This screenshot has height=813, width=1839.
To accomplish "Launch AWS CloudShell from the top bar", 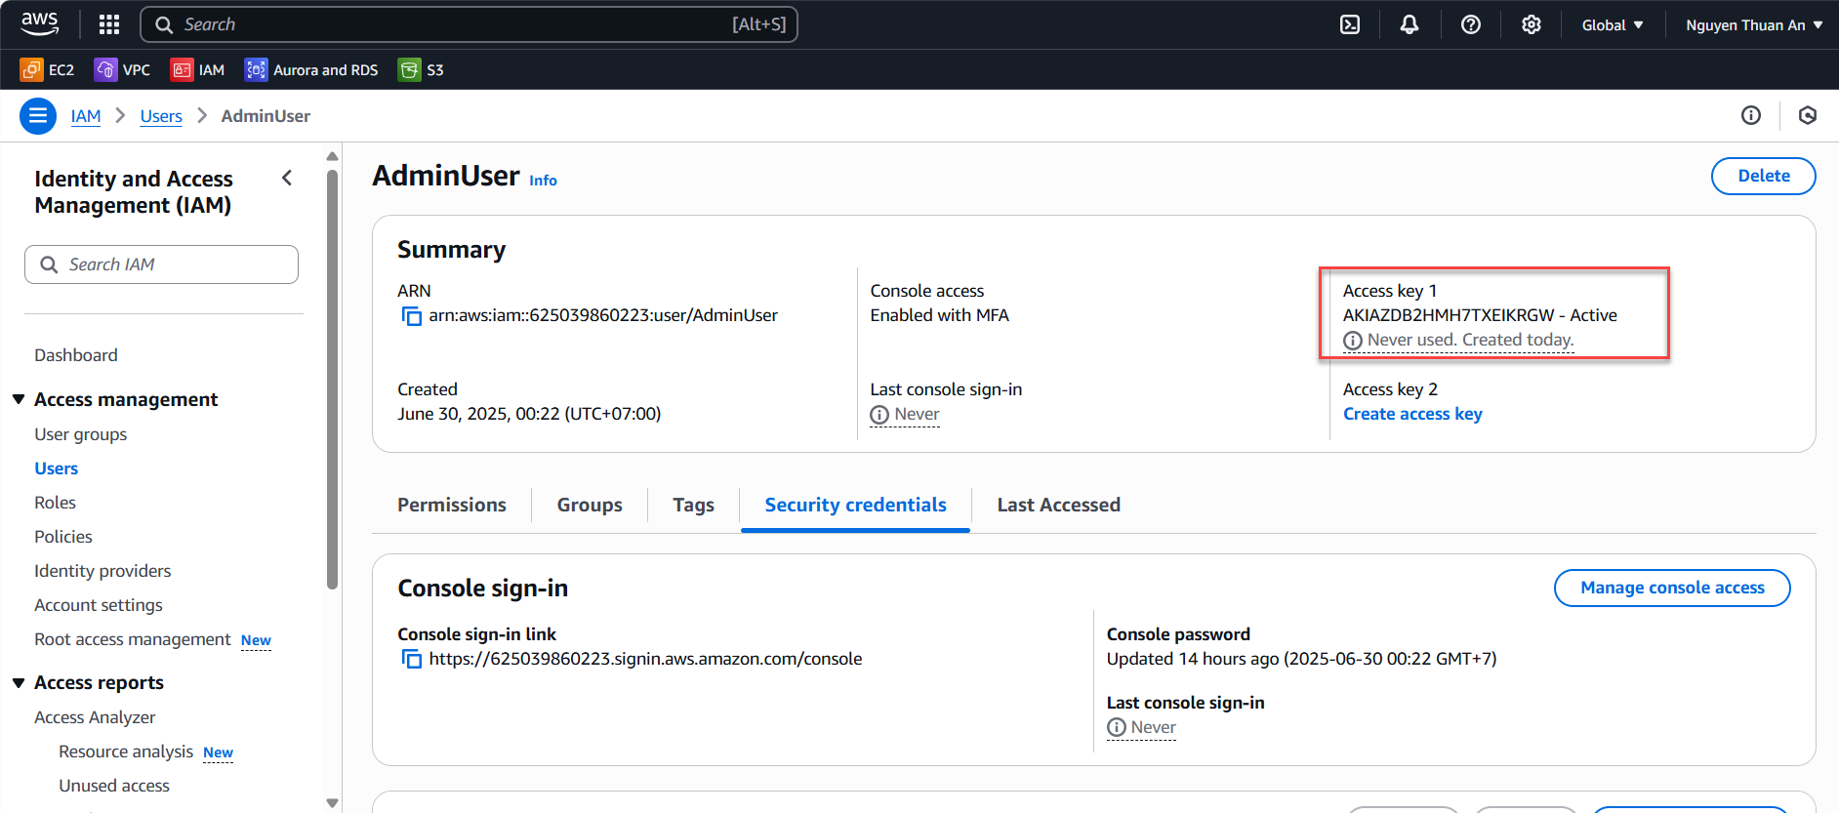I will click(1350, 24).
